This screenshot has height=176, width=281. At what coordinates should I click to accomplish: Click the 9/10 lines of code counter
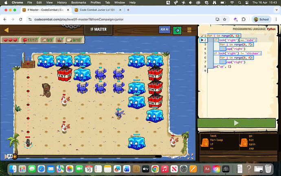click(x=75, y=40)
